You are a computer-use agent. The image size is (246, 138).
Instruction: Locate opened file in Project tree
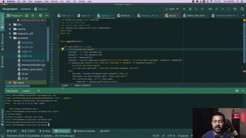click(27, 15)
